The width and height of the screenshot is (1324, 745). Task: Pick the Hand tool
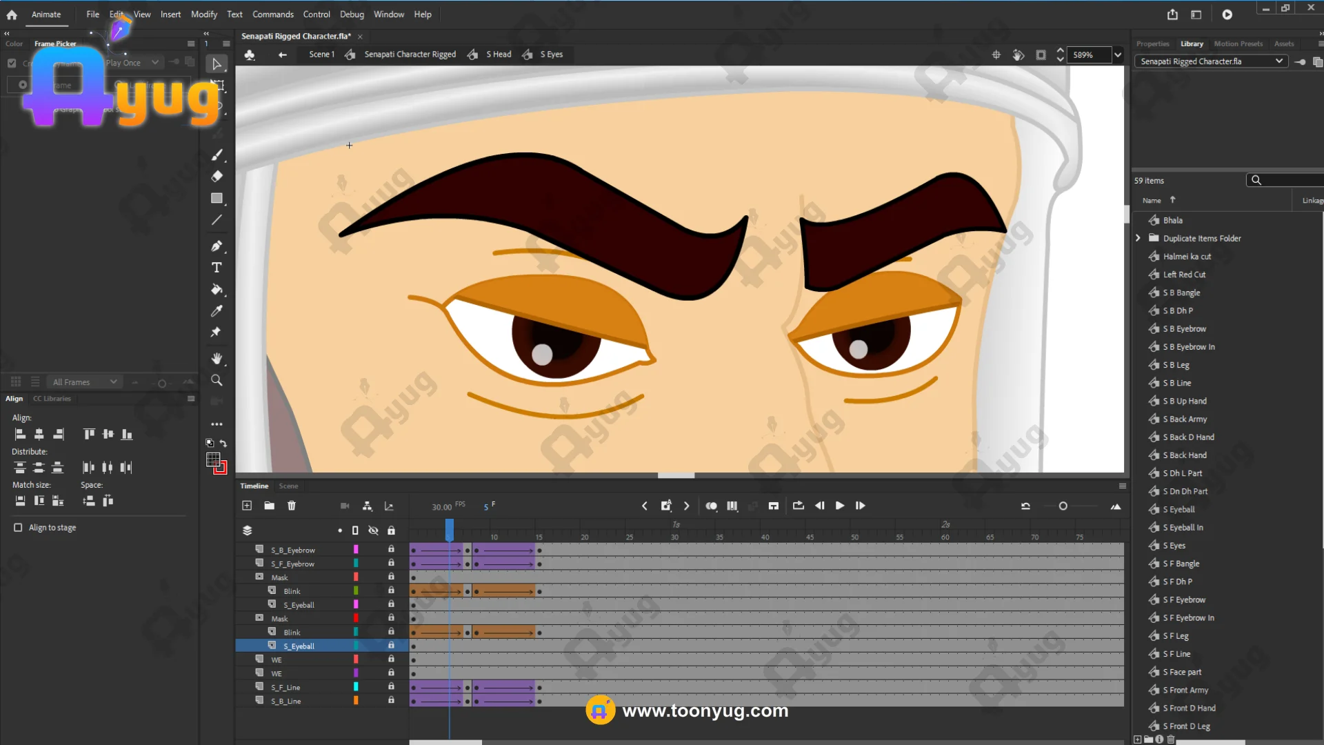click(217, 359)
